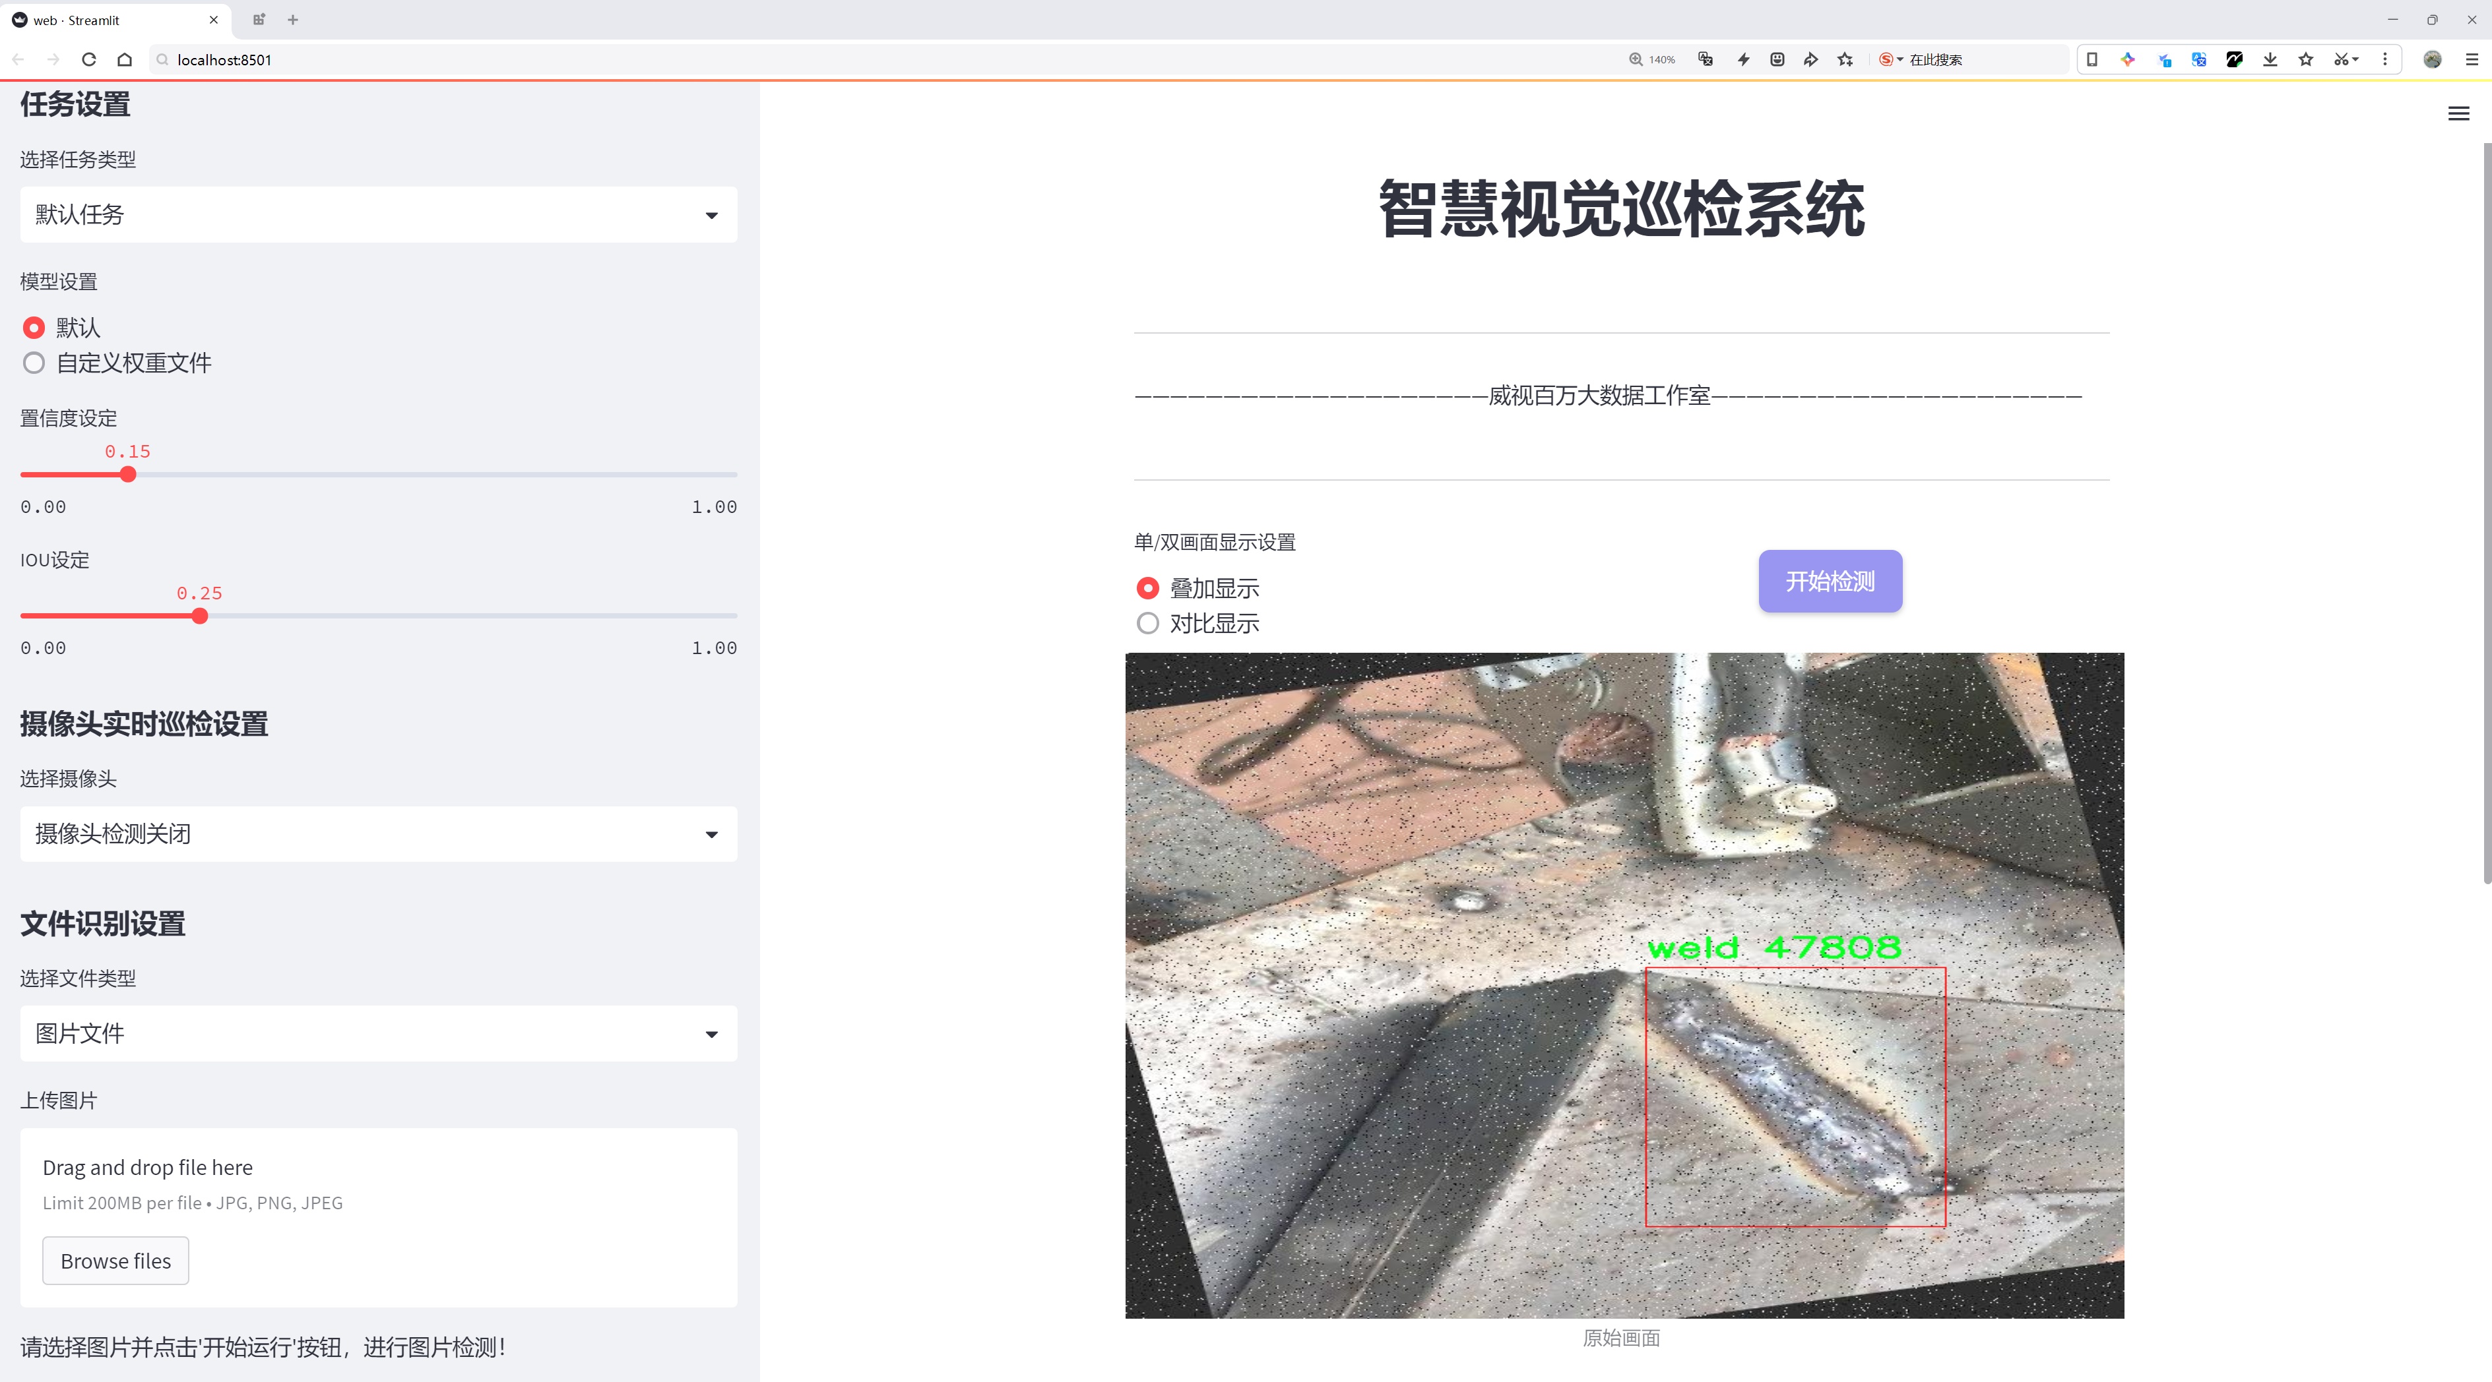Open the bookmarks star in toolbar

pyautogui.click(x=2306, y=60)
